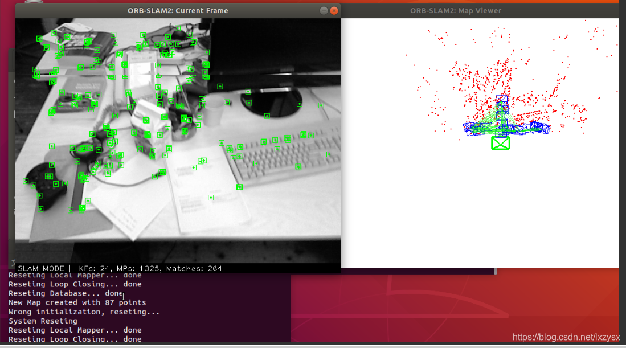Select the 'Matches: 264' status value

click(x=194, y=269)
